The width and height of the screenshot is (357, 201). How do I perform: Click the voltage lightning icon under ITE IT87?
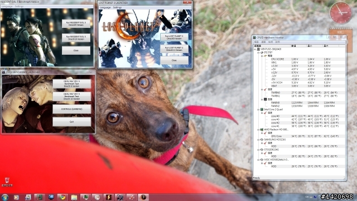pyautogui.click(x=266, y=56)
